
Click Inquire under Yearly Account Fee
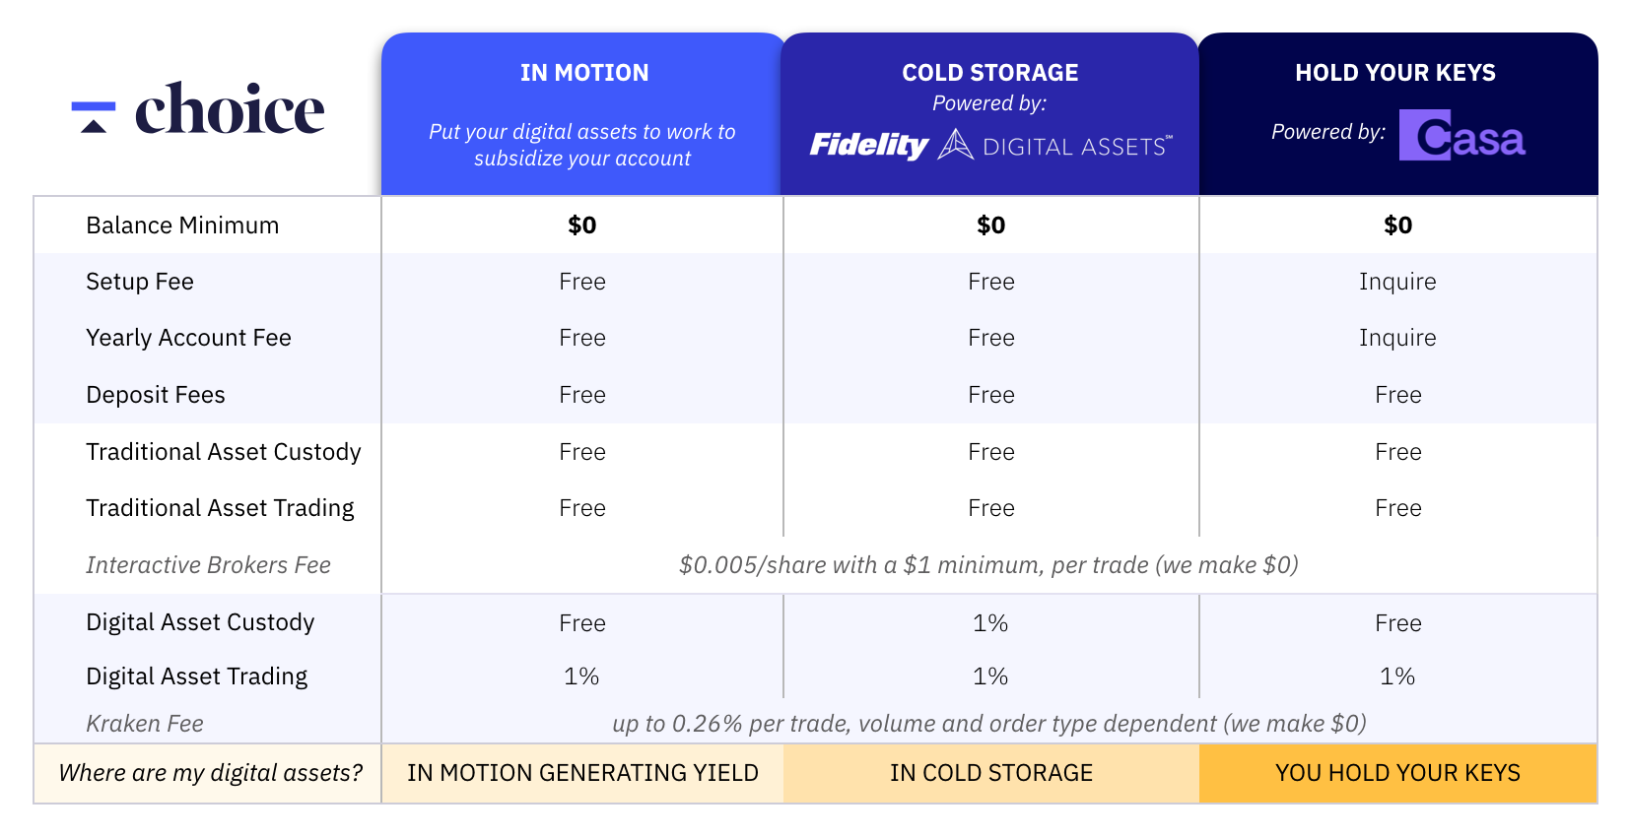(x=1397, y=338)
